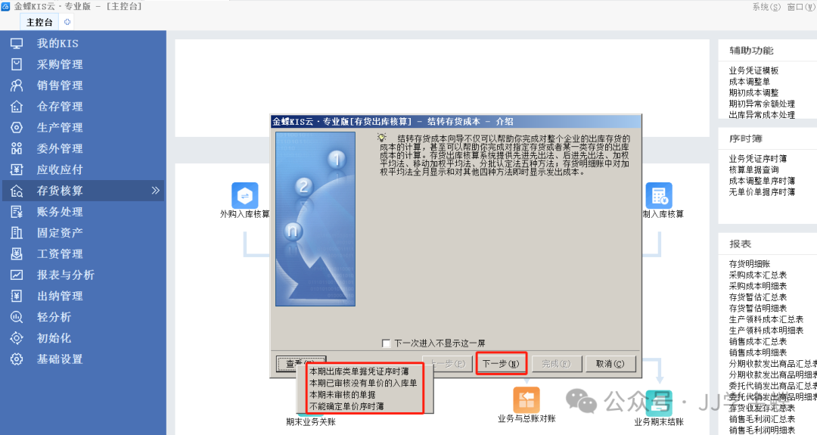Select 本期出库类单据凭证序时簿 menu entry
Screen dimensions: 817x435
pos(359,371)
